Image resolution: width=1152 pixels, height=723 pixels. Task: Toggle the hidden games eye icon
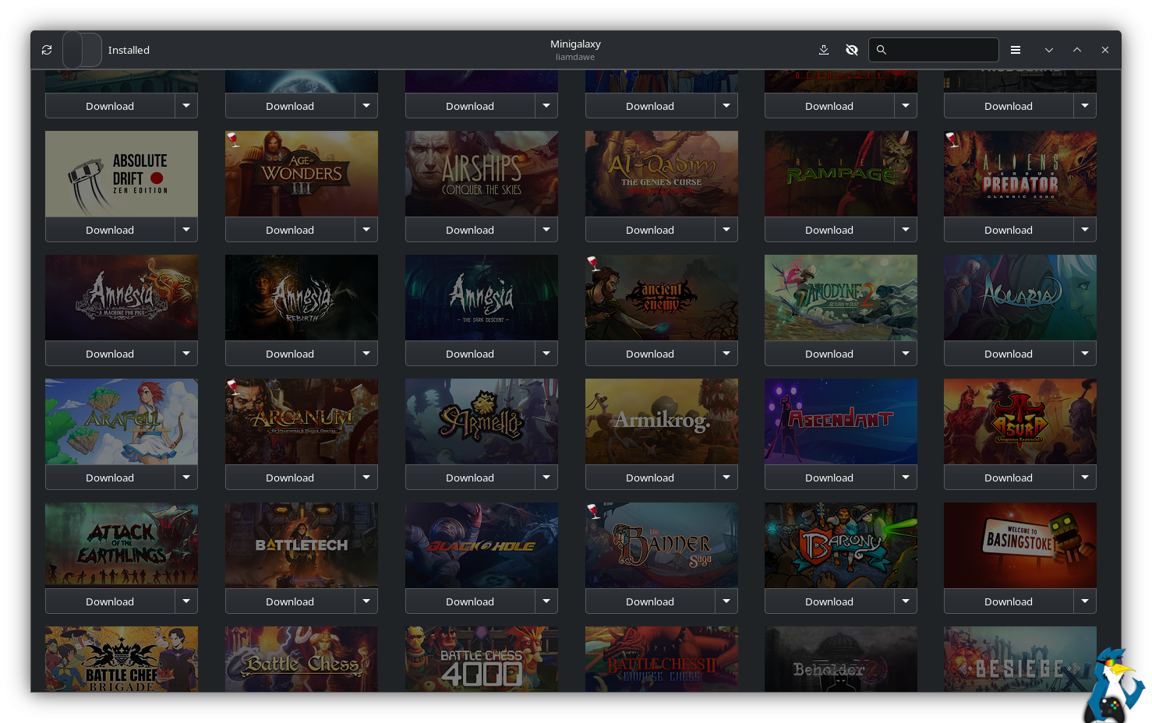852,50
